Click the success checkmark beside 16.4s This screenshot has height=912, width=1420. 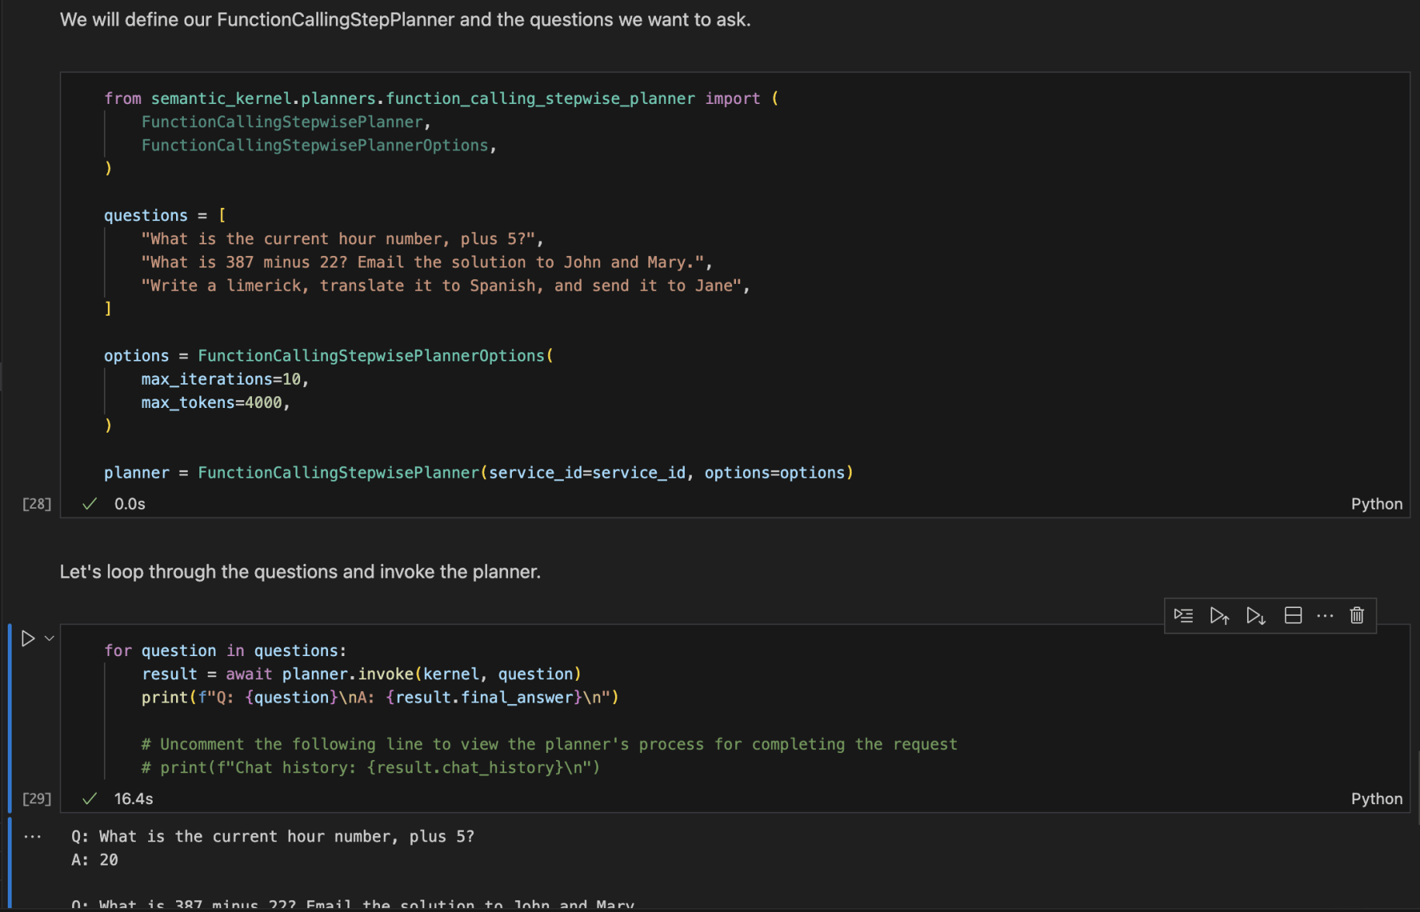click(90, 799)
